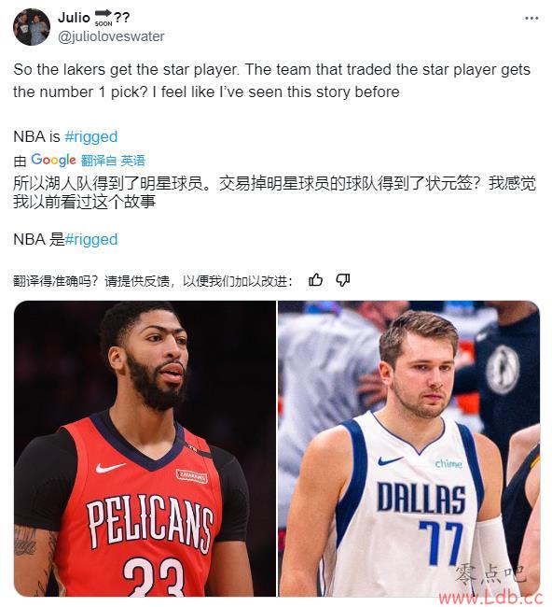This screenshot has width=552, height=607.
Task: Click the English tweet text about the Lakers
Action: [271, 80]
